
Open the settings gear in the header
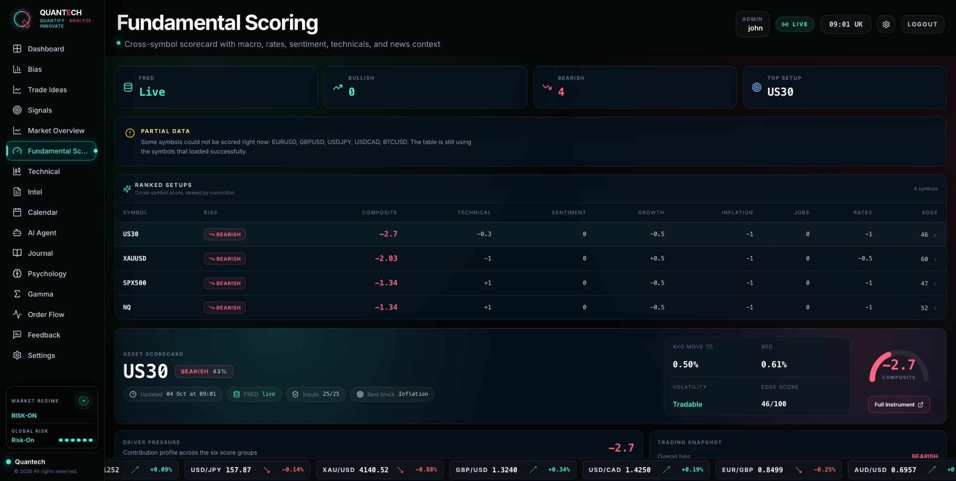[886, 24]
